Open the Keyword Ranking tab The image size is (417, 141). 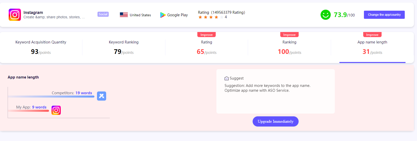[124, 48]
